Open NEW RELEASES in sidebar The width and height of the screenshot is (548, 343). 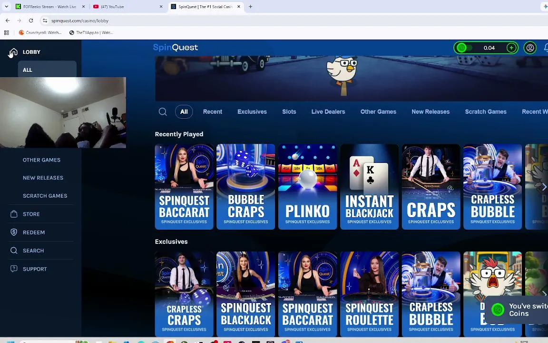click(x=43, y=178)
